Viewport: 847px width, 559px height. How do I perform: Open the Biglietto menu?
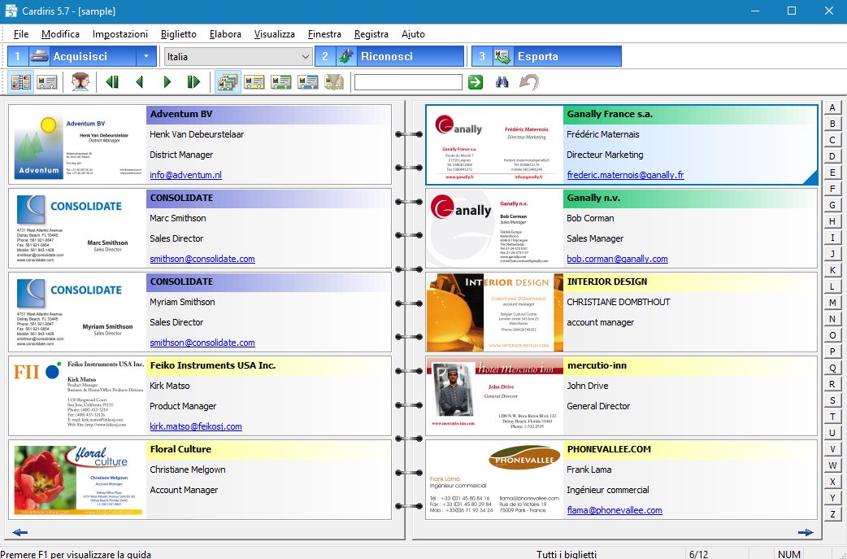[x=178, y=34]
